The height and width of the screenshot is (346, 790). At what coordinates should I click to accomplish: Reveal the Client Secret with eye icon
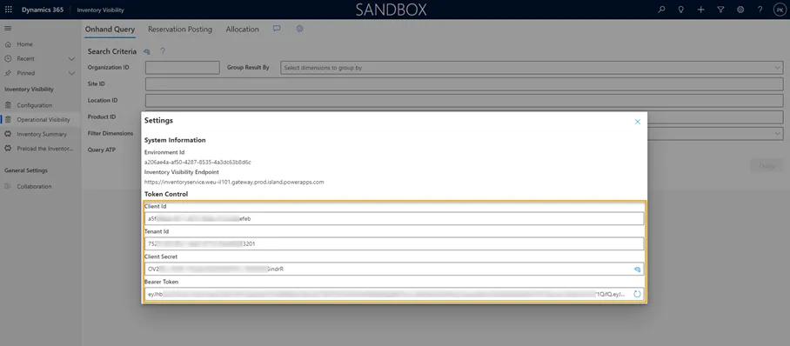pyautogui.click(x=637, y=269)
